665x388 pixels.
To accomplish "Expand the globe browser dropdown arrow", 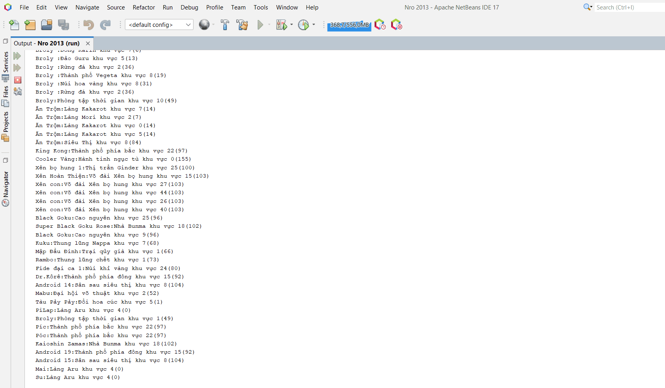I will [213, 25].
